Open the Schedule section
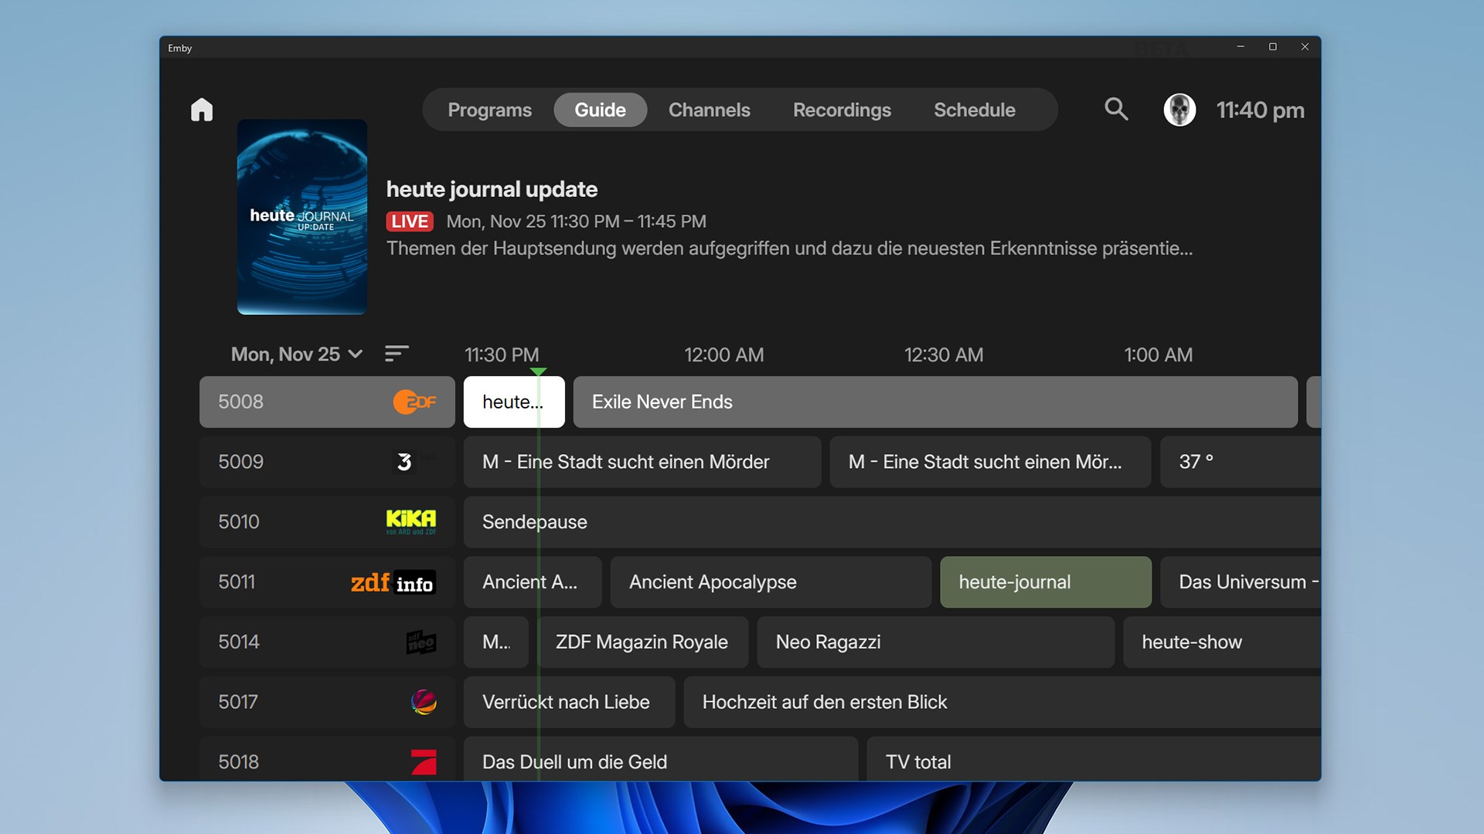Screen dimensions: 1484x834 [x=975, y=110]
